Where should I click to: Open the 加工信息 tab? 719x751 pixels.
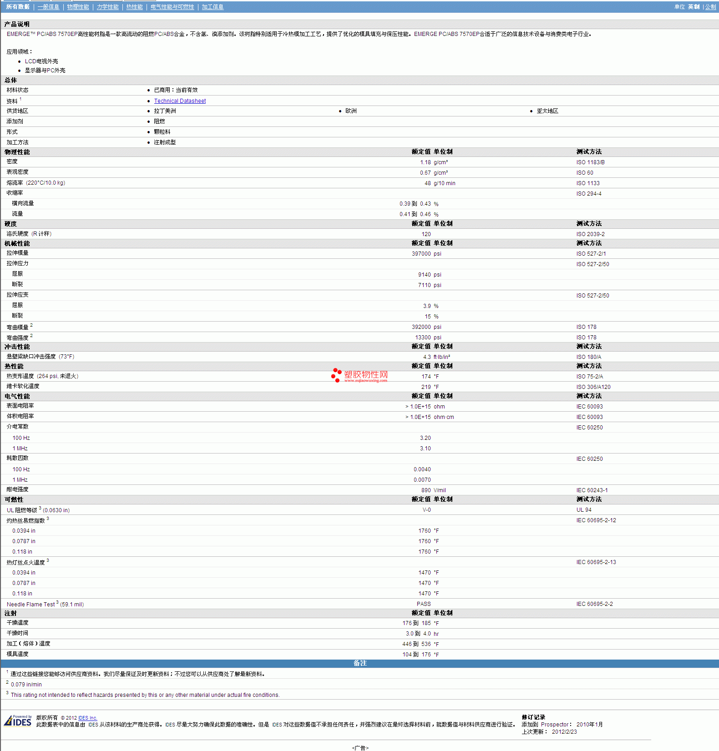coord(213,7)
